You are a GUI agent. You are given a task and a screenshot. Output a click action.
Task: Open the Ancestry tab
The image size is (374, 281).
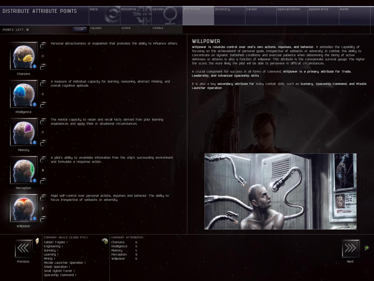coord(230,16)
